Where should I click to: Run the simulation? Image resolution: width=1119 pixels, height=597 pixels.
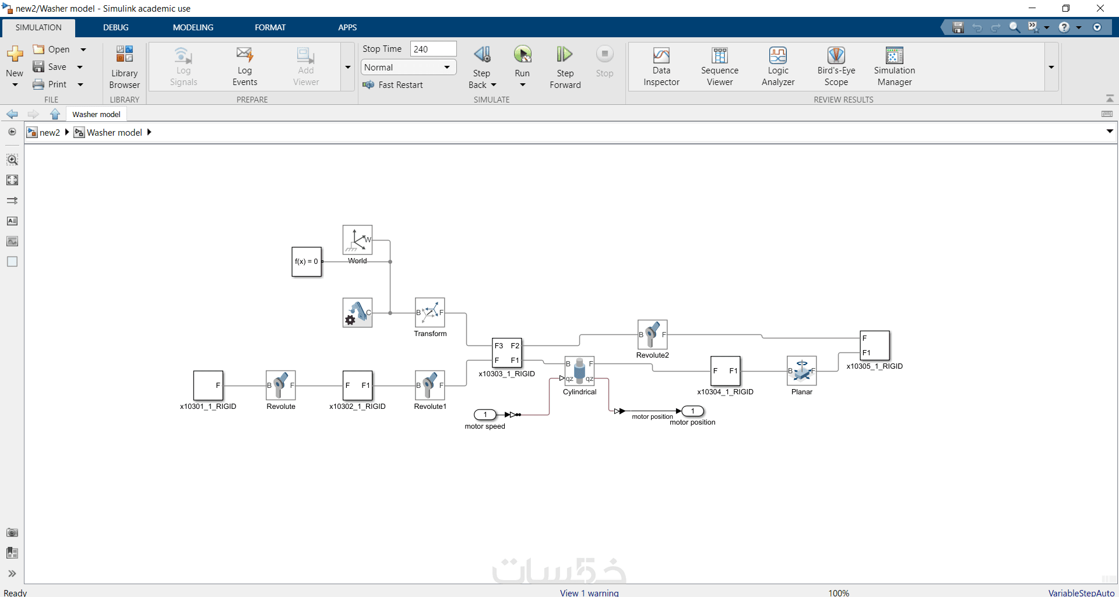point(522,55)
